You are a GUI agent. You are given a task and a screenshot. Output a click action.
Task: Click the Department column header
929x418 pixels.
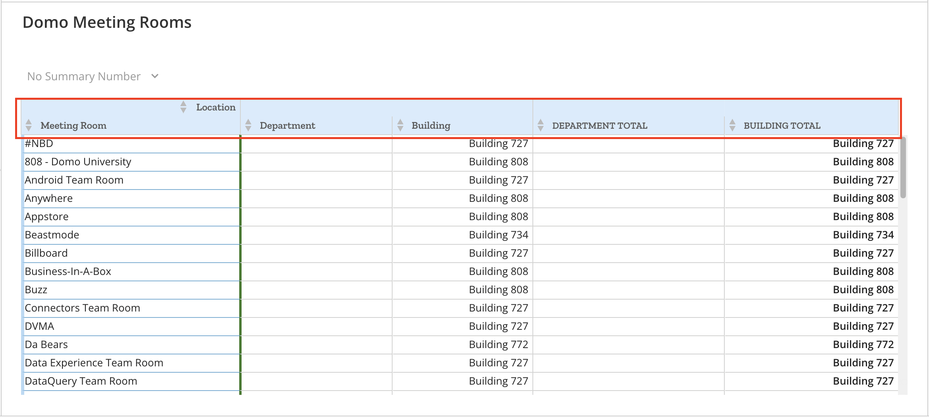coord(287,126)
